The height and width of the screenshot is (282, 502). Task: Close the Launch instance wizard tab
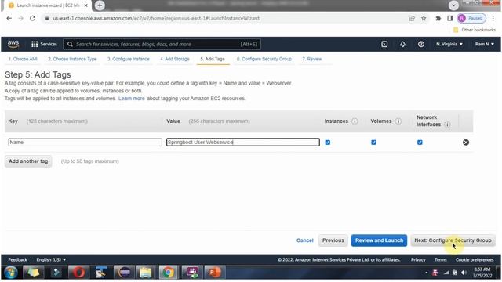pyautogui.click(x=85, y=5)
